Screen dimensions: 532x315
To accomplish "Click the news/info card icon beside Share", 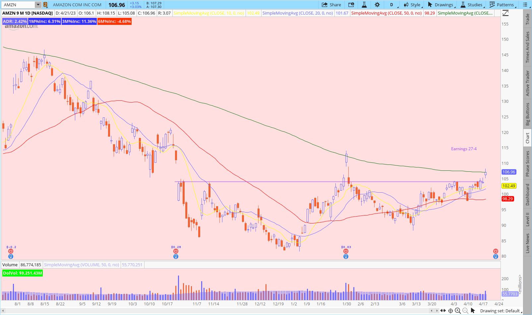I will (351, 5).
